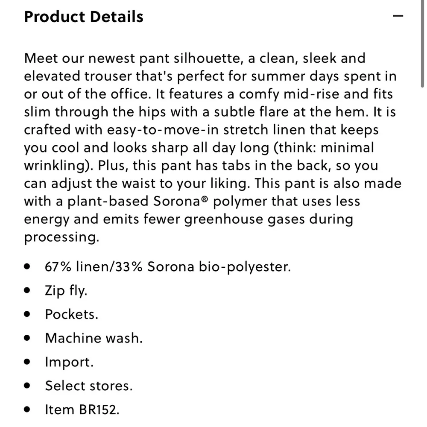Image resolution: width=427 pixels, height=427 pixels.
Task: Click the registered trademark symbol after Sorona
Action: click(205, 199)
